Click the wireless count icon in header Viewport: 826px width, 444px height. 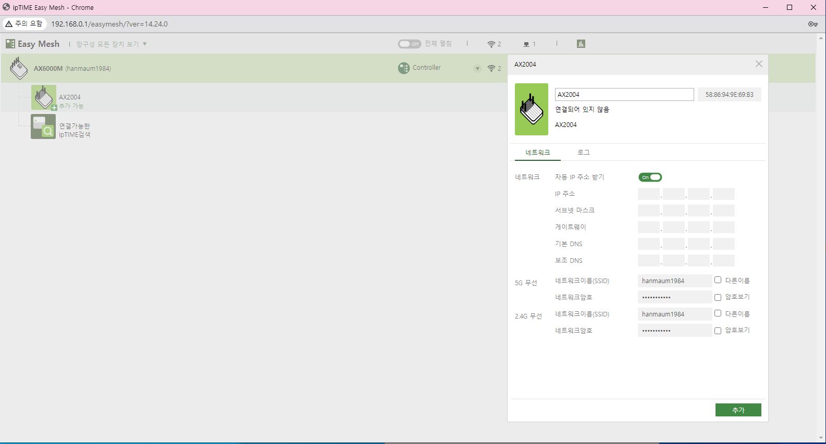(x=491, y=44)
